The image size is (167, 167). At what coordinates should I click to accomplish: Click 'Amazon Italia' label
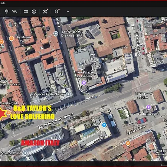[10, 153]
